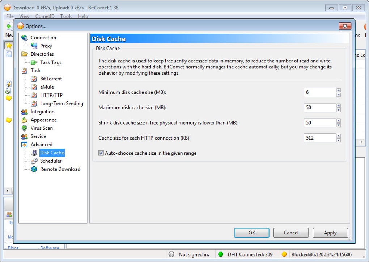The width and height of the screenshot is (369, 262).
Task: Click the Remote Download globe icon
Action: click(34, 169)
